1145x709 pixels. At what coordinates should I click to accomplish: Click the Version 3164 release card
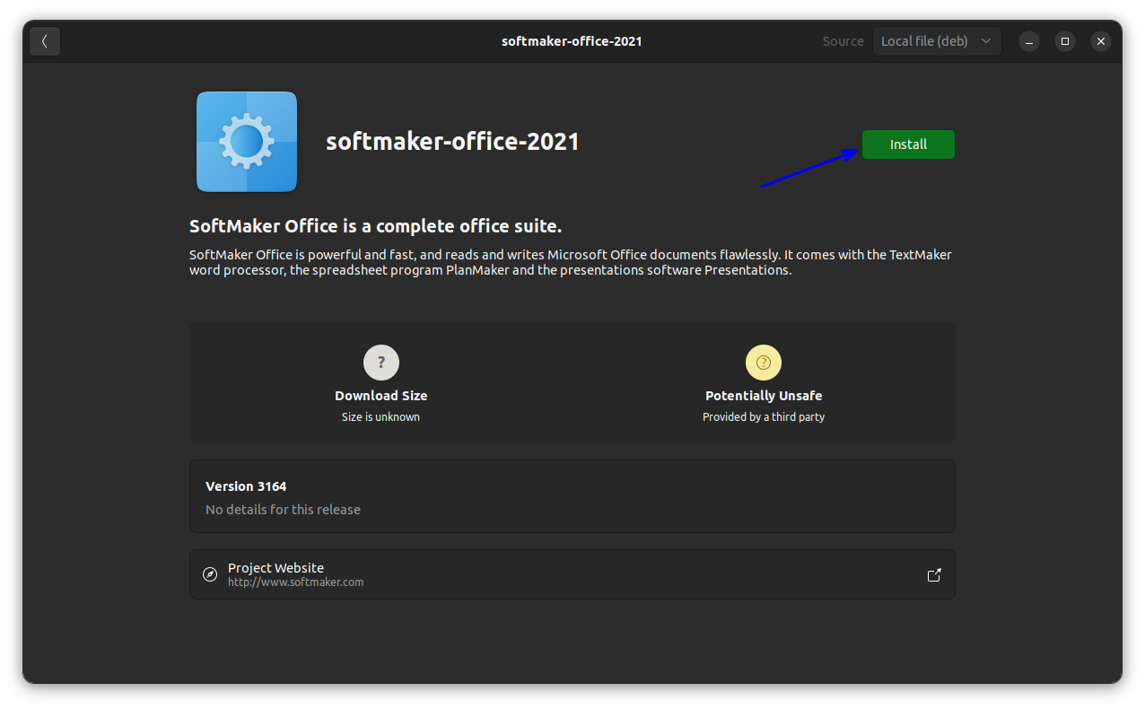(x=572, y=497)
